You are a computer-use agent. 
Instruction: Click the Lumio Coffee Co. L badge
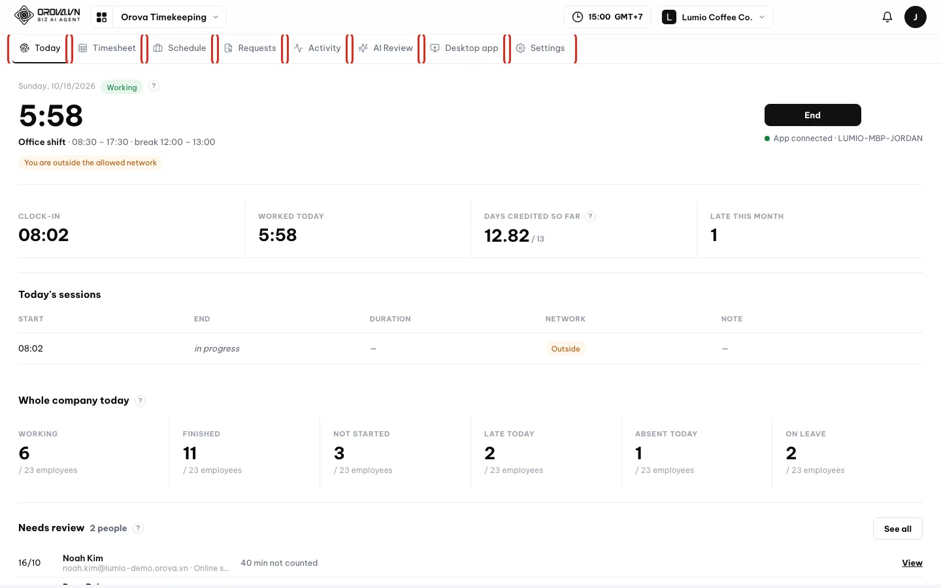669,17
